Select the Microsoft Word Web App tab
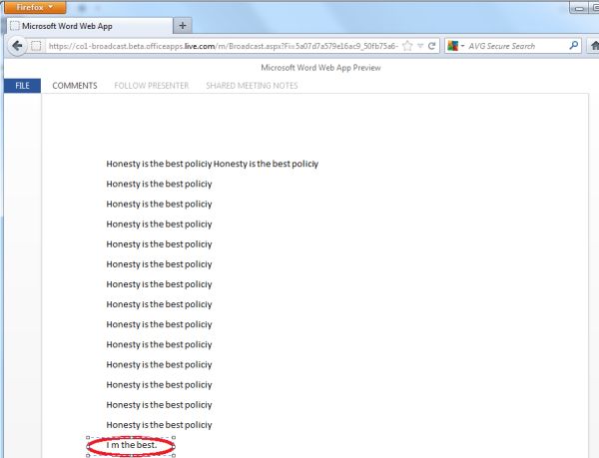 coord(90,26)
